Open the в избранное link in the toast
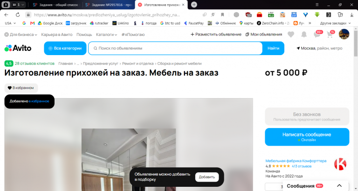The image size is (358, 191). pyautogui.click(x=39, y=101)
